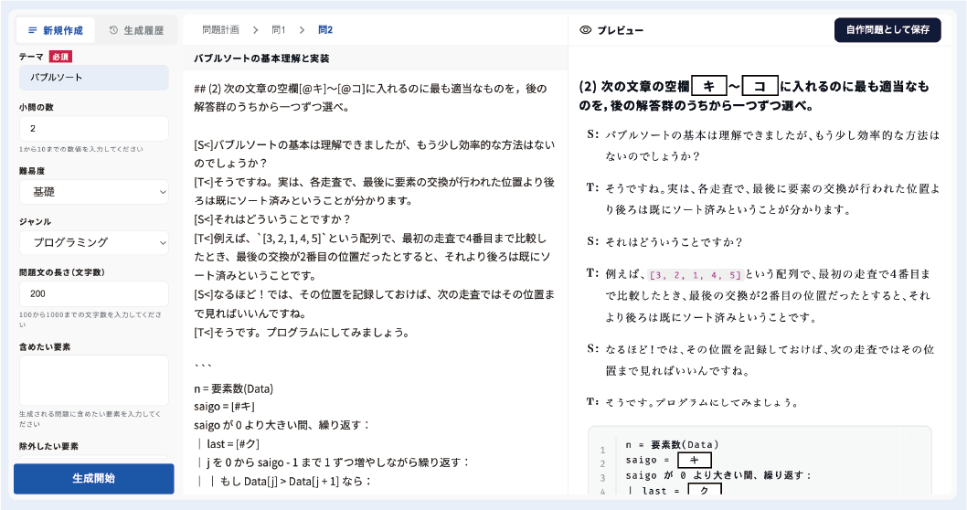Image resolution: width=967 pixels, height=510 pixels.
Task: Click the editor line n = 要素数(Data)
Action: point(233,388)
